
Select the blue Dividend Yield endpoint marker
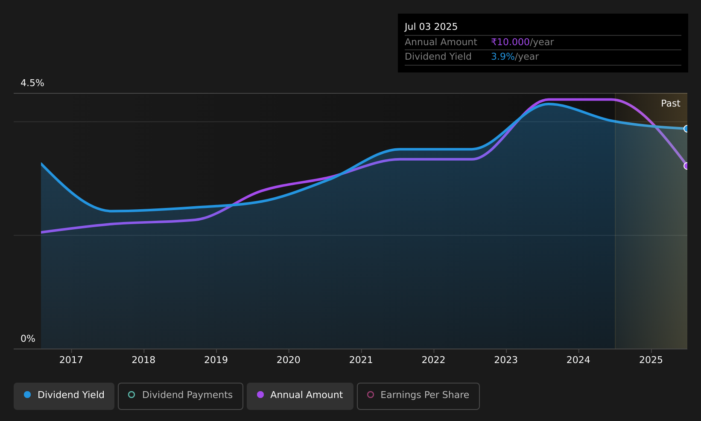pos(686,129)
